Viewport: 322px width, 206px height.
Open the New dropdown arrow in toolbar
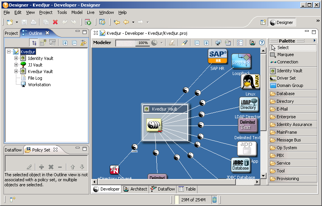point(17,22)
